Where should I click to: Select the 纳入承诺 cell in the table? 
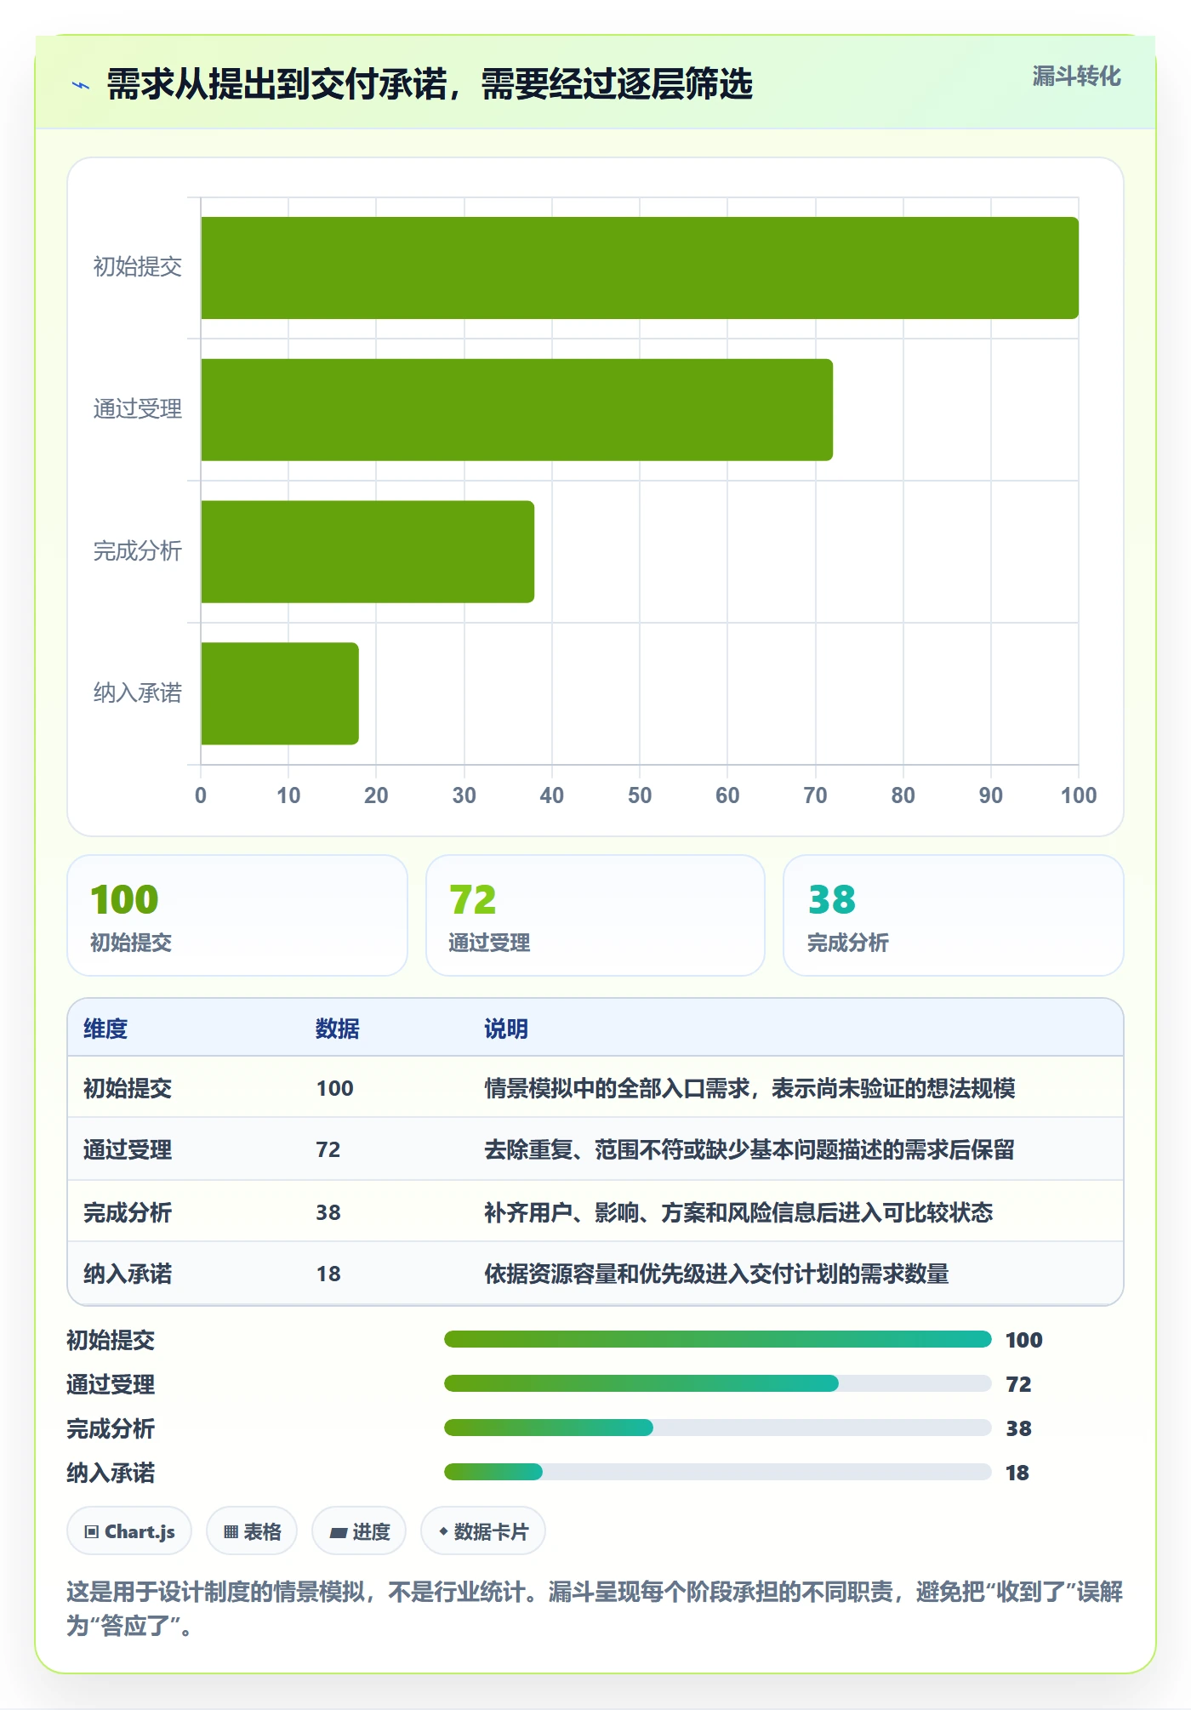[x=128, y=1274]
